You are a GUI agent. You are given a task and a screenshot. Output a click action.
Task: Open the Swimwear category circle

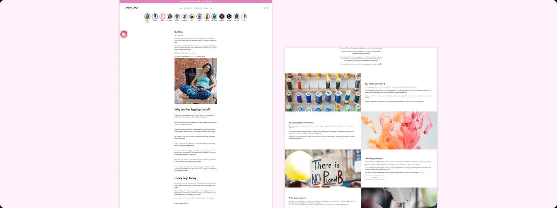click(x=185, y=17)
